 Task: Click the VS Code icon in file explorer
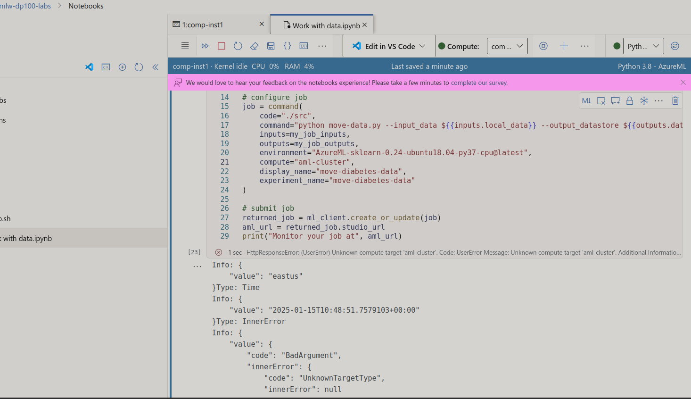(89, 67)
